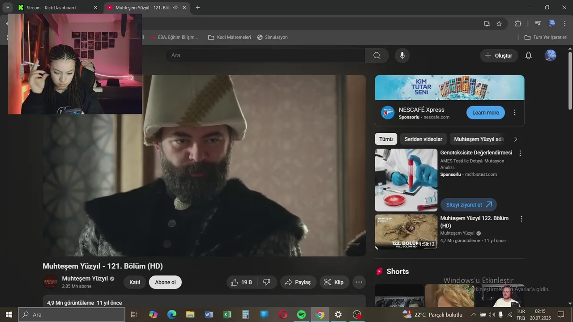
Task: Click the Paylaş share button
Action: (x=298, y=282)
